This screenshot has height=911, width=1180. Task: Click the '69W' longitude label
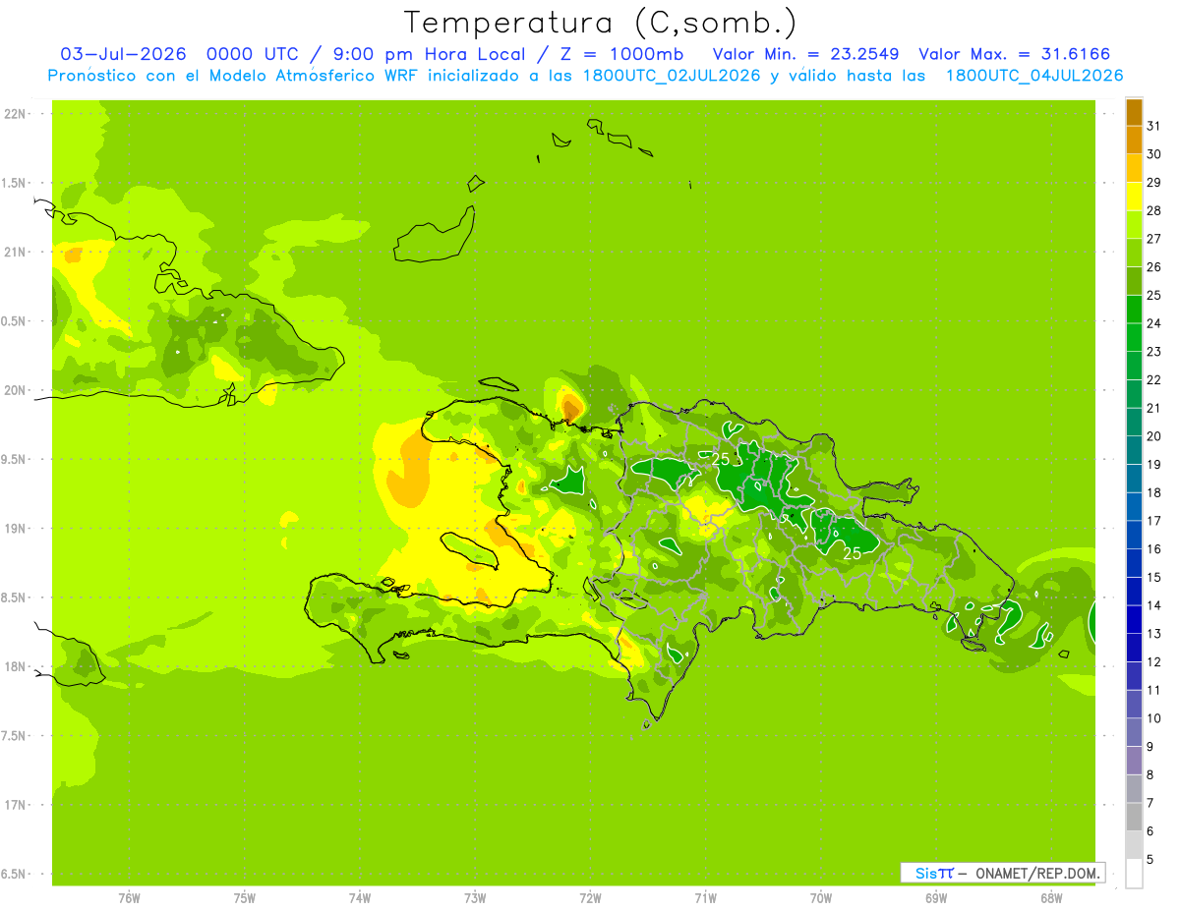pyautogui.click(x=936, y=898)
